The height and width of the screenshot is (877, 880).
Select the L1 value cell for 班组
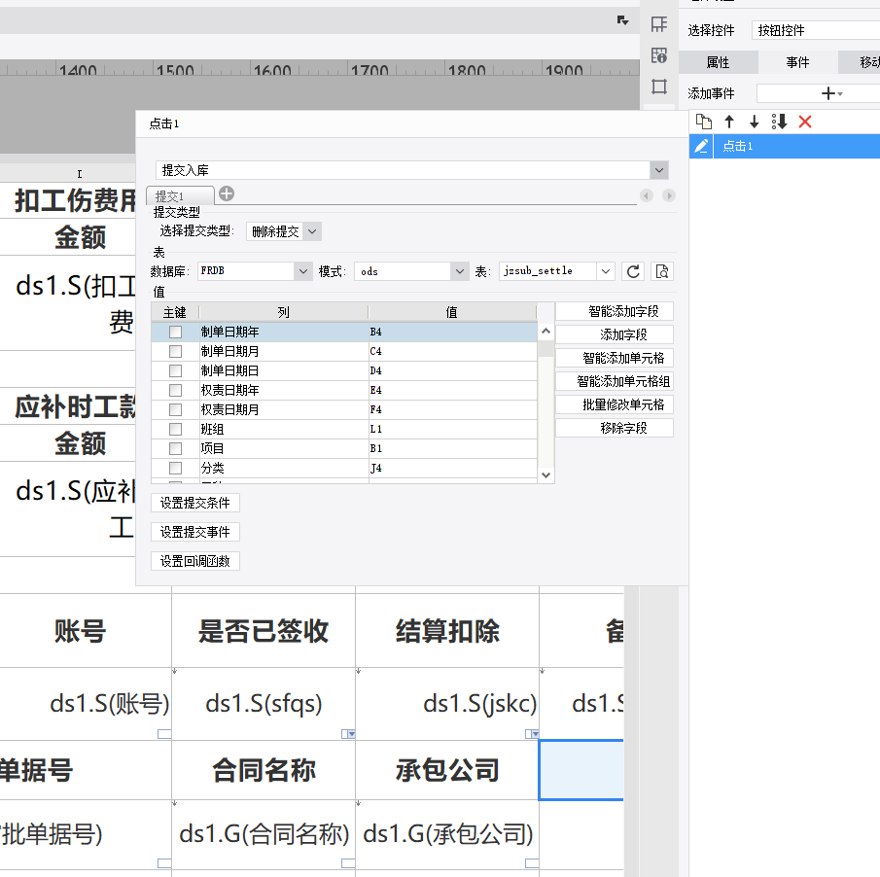tap(452, 429)
